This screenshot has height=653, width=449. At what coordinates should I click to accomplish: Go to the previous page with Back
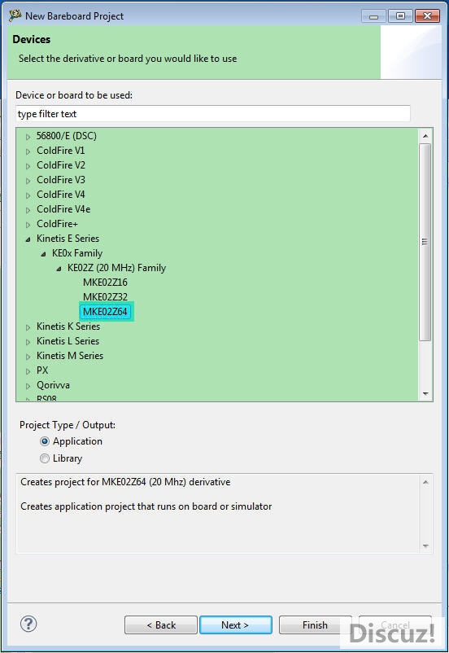click(x=161, y=625)
